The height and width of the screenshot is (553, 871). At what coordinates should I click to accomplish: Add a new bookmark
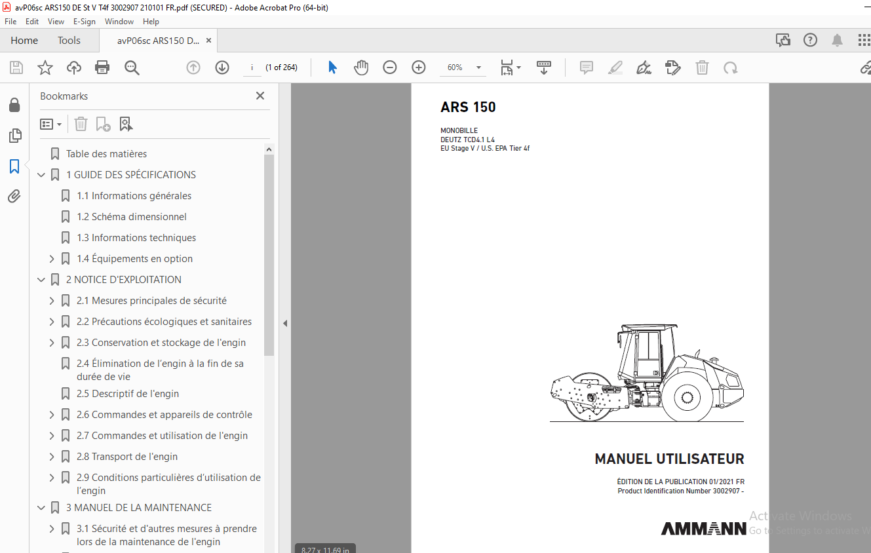click(x=103, y=124)
